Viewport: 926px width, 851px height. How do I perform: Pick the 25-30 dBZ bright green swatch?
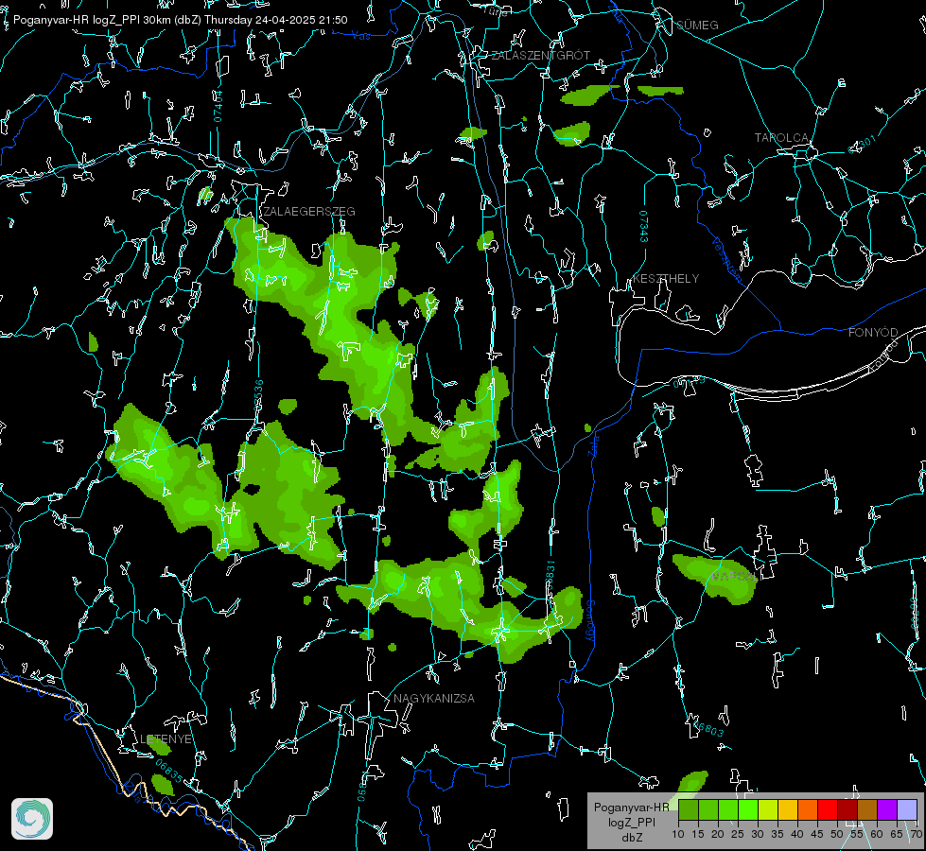748,810
